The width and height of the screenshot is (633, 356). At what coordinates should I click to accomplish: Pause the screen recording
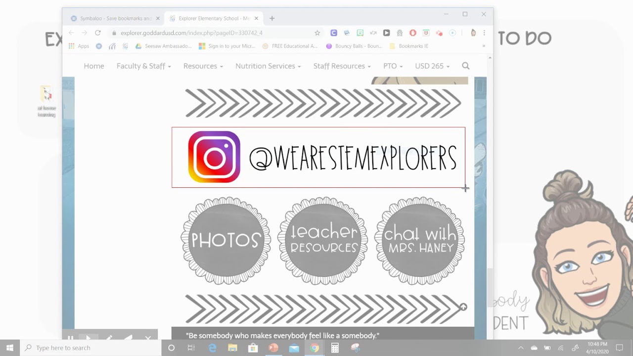coord(71,339)
